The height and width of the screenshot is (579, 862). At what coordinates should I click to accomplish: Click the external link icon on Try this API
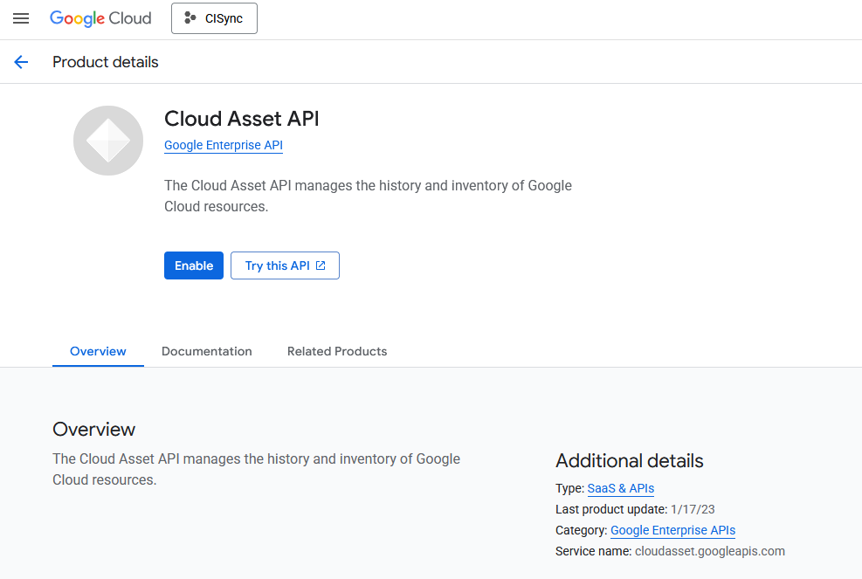tap(321, 265)
